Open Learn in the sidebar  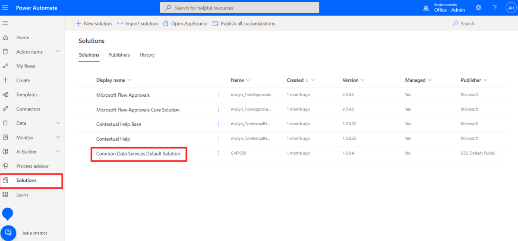[x=22, y=195]
